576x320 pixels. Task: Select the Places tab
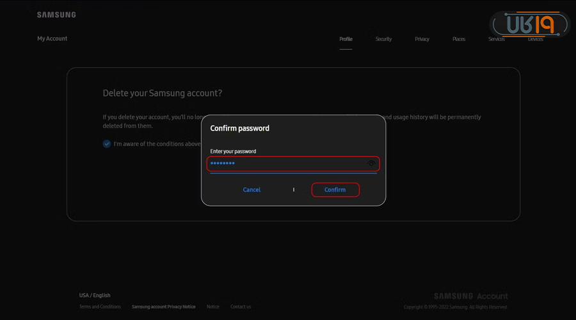click(x=459, y=39)
